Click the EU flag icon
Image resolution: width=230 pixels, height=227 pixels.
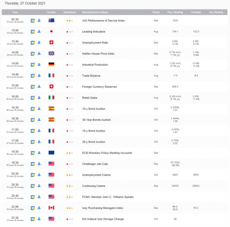[51, 152]
